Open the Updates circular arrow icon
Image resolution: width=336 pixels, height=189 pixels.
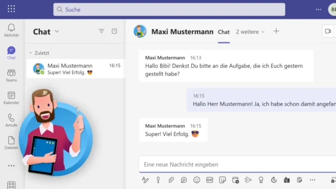(274, 180)
